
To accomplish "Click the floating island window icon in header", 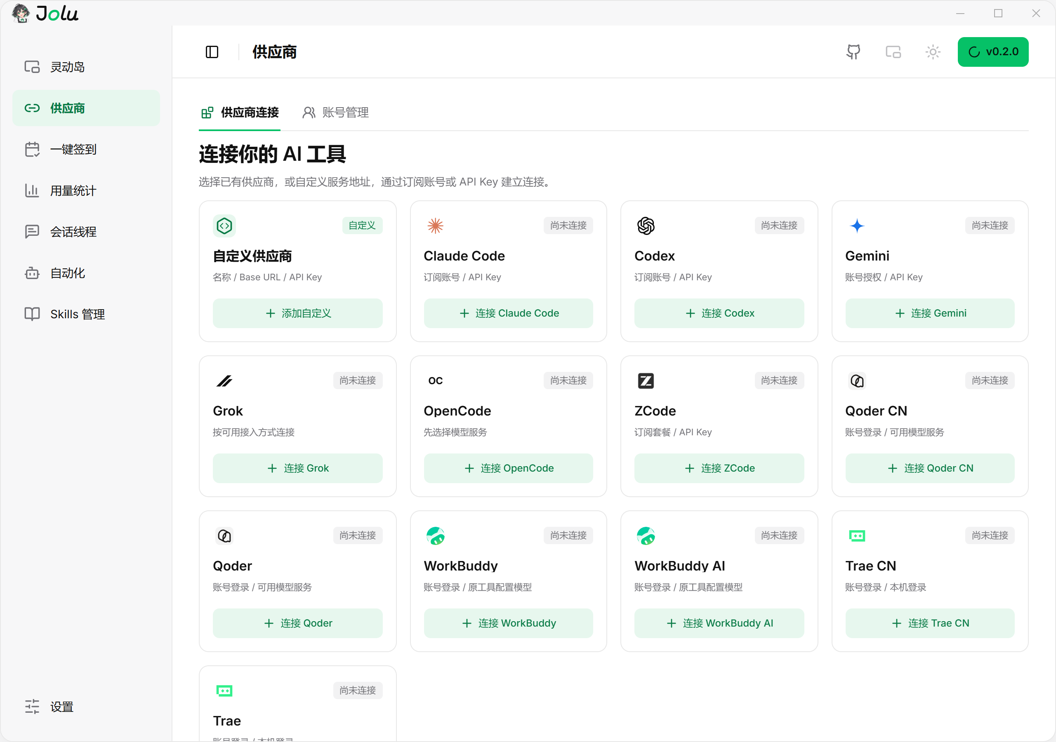I will point(893,52).
